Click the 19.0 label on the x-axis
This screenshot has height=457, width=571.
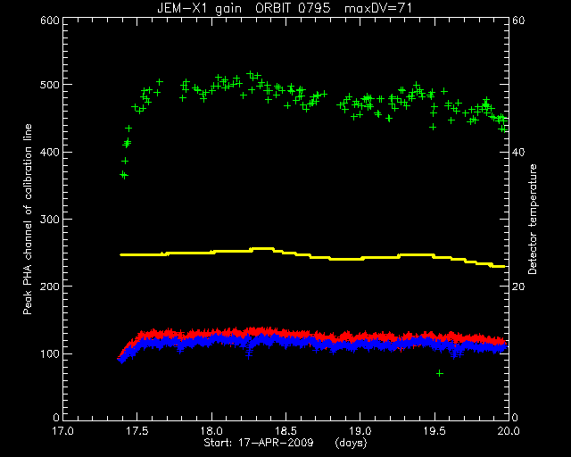click(x=360, y=431)
